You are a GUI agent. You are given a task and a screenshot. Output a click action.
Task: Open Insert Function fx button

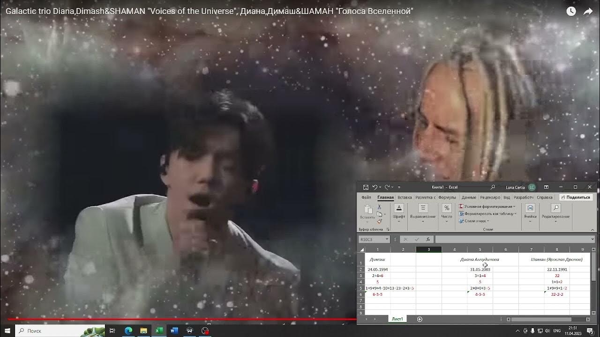427,239
